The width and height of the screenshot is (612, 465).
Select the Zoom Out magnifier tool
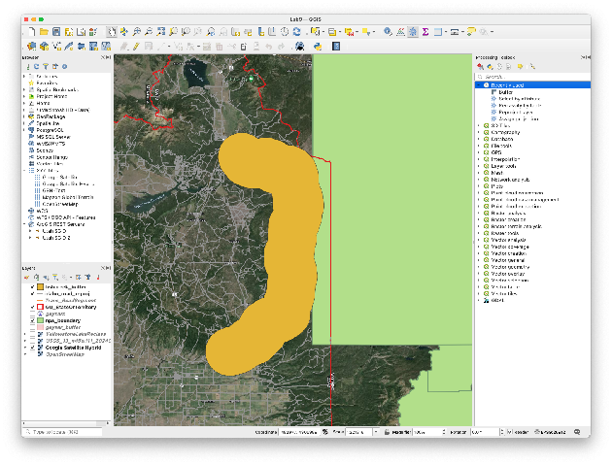coord(149,32)
